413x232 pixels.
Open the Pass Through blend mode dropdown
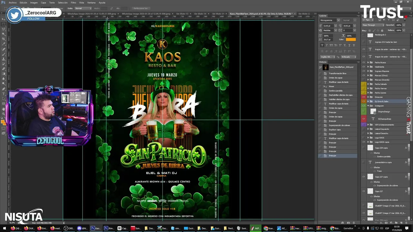(x=373, y=25)
